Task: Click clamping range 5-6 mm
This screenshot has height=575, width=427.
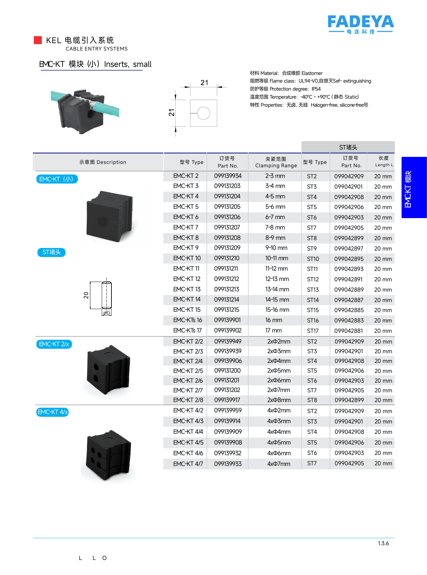Action: pos(275,207)
